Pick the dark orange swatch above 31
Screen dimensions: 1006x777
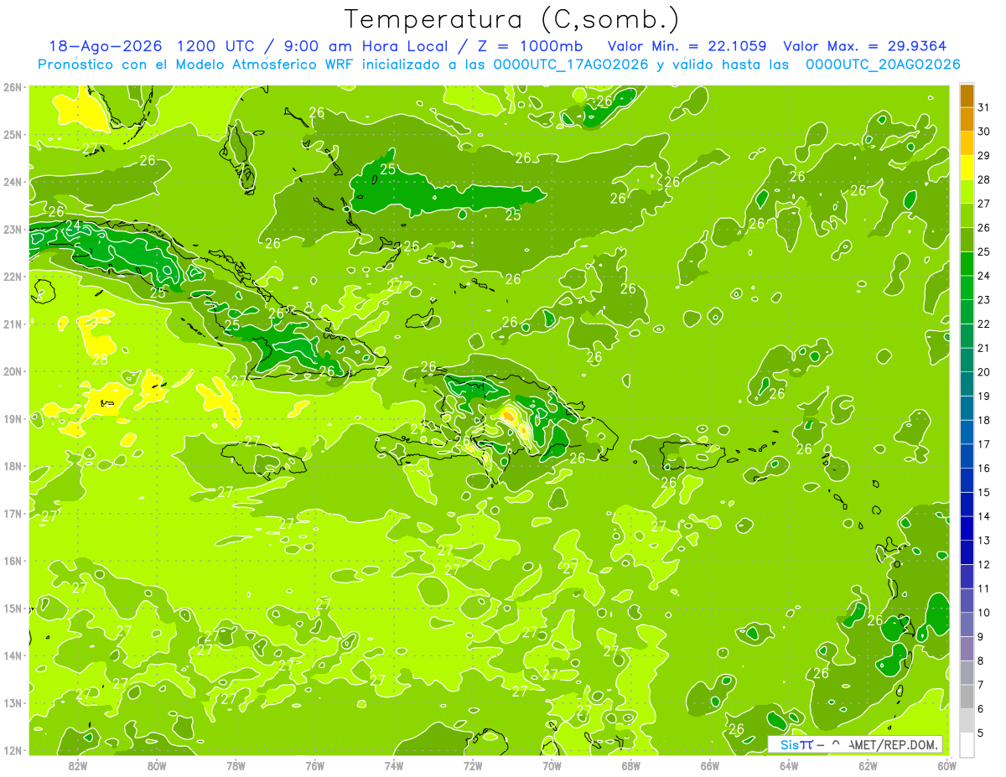967,96
